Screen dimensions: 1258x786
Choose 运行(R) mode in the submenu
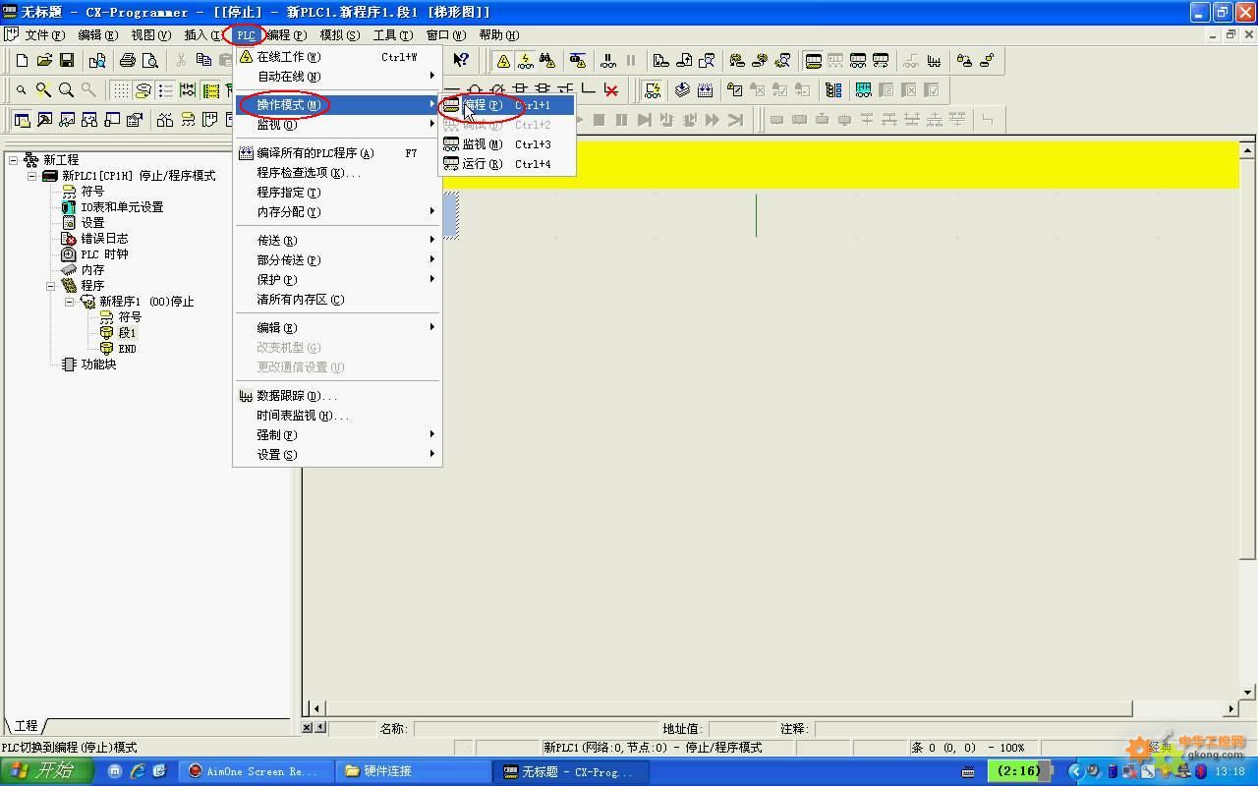pyautogui.click(x=506, y=164)
